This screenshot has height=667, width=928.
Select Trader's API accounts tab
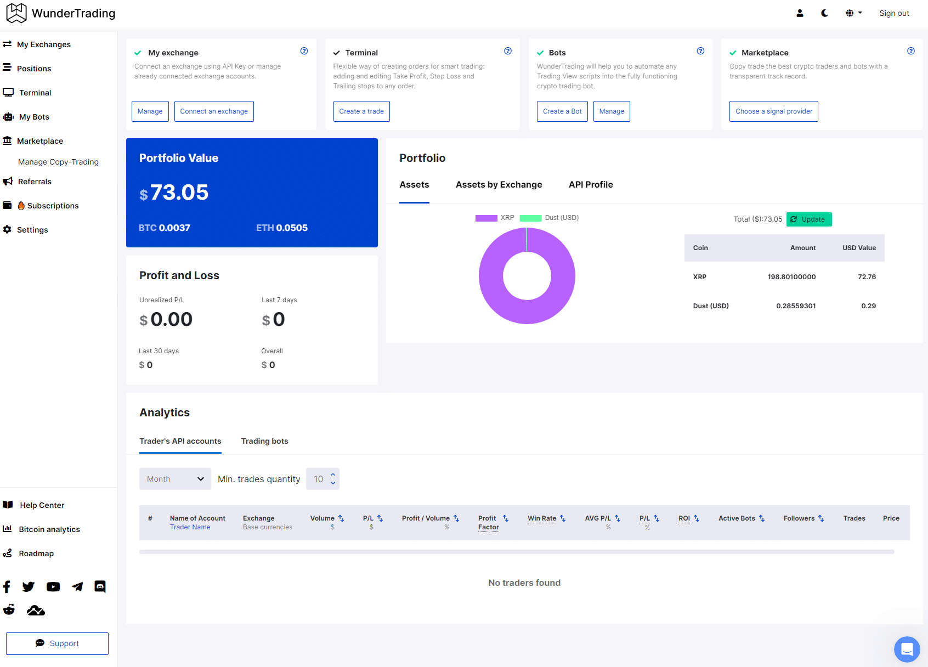click(x=180, y=441)
